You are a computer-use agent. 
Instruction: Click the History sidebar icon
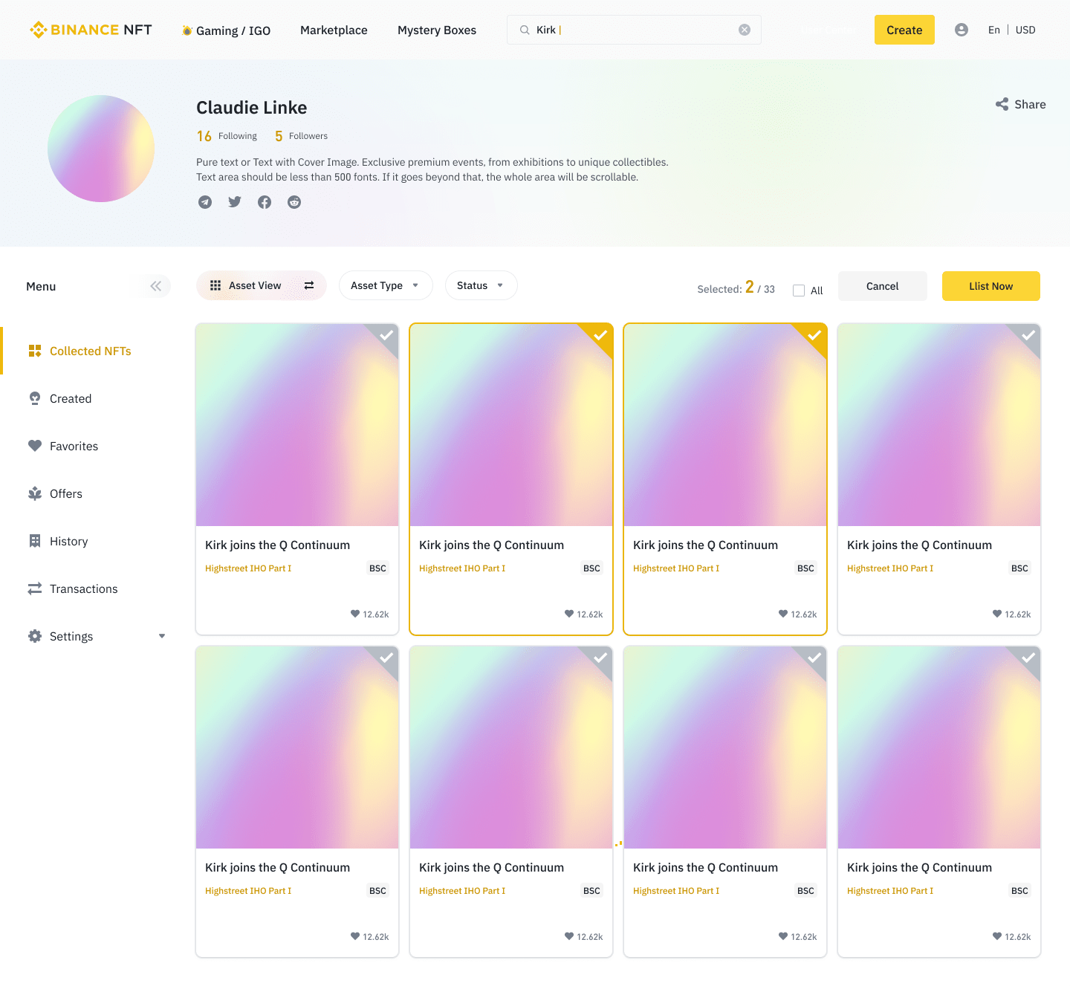35,541
